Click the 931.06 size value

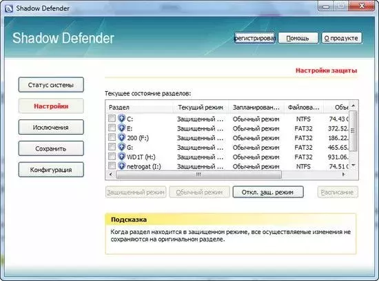[338, 157]
